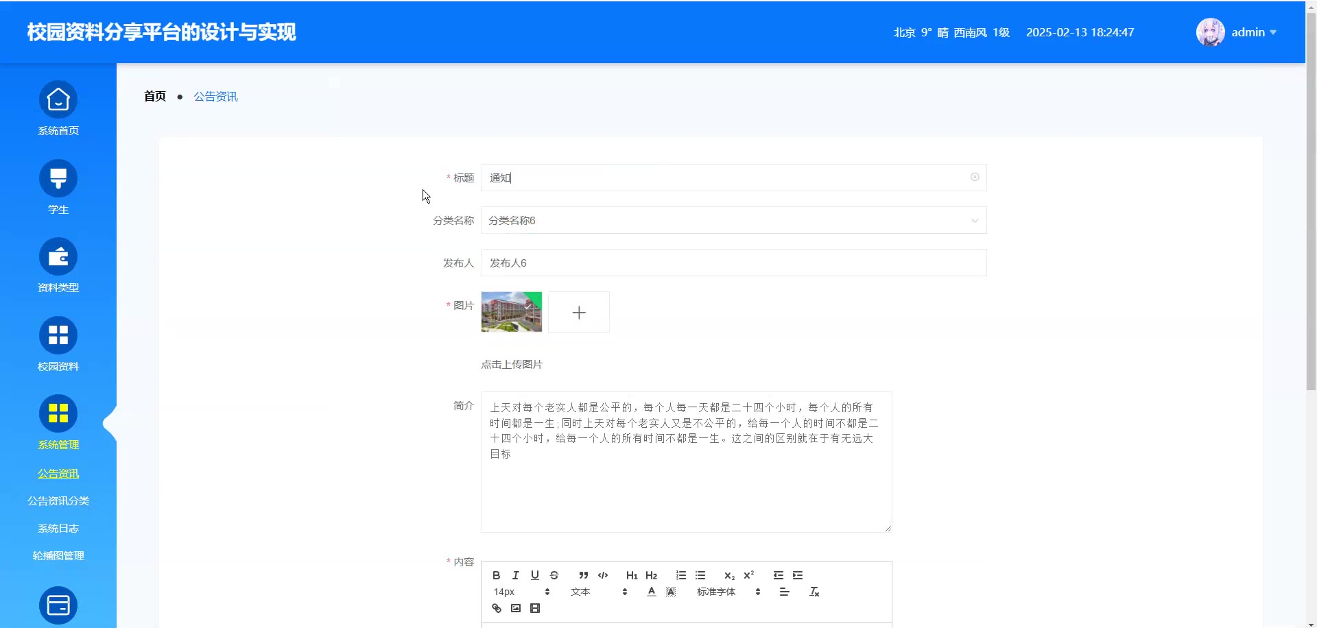Toggle italic formatting in editor
Image resolution: width=1317 pixels, height=628 pixels.
516,575
